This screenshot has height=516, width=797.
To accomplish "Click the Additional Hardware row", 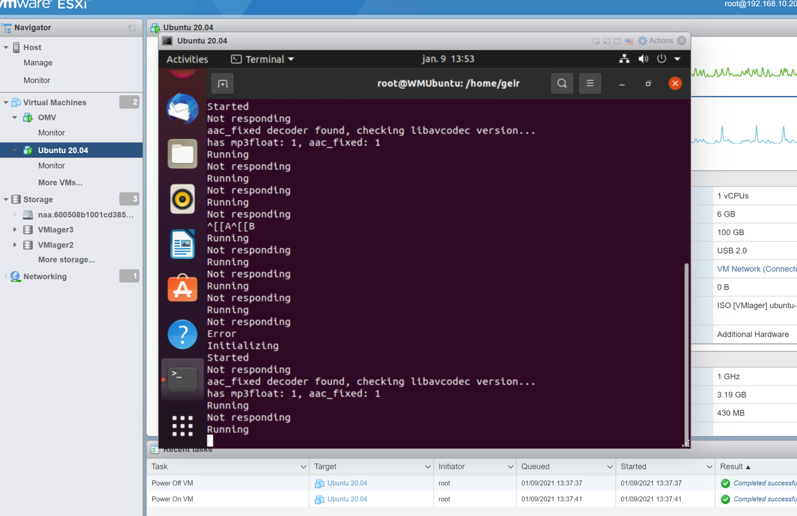I will point(753,334).
